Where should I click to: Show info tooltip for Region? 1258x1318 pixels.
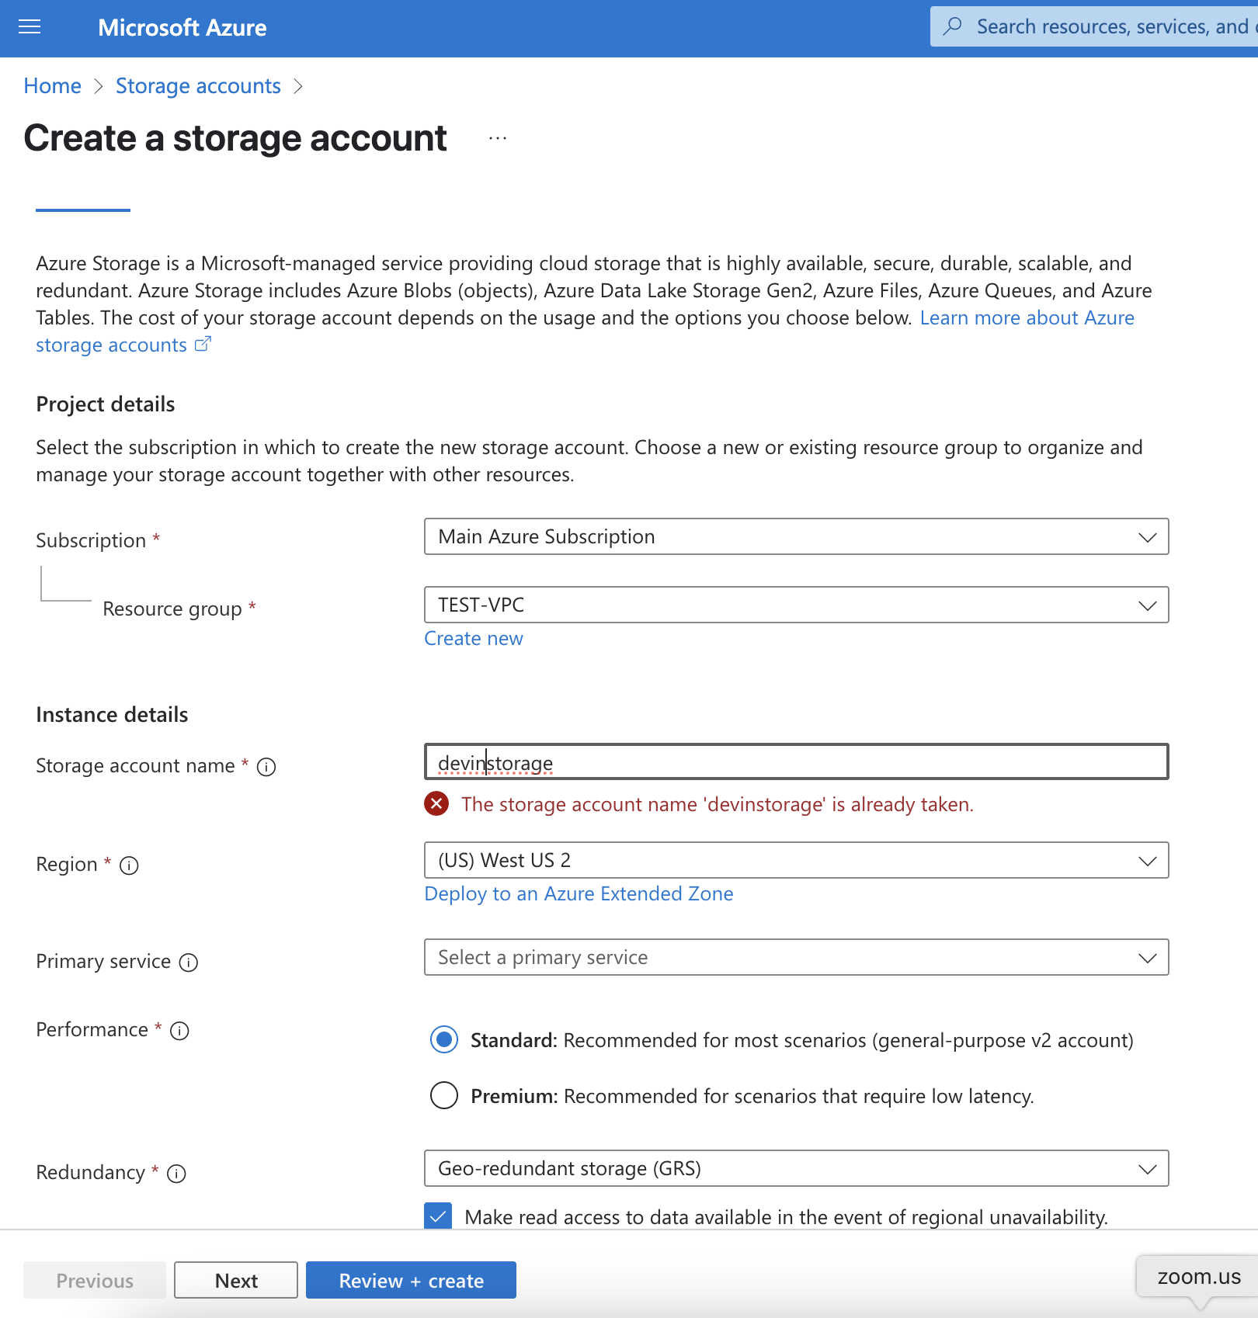tap(129, 865)
